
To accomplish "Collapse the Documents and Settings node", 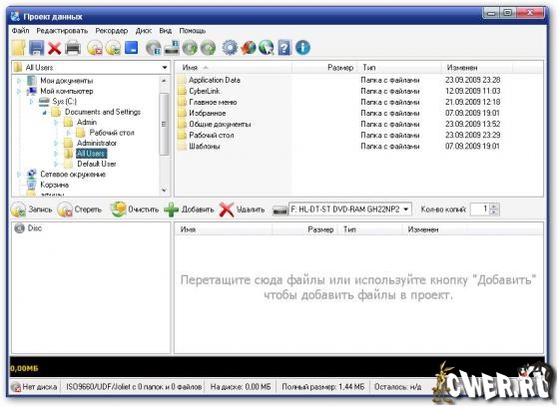I will (44, 113).
